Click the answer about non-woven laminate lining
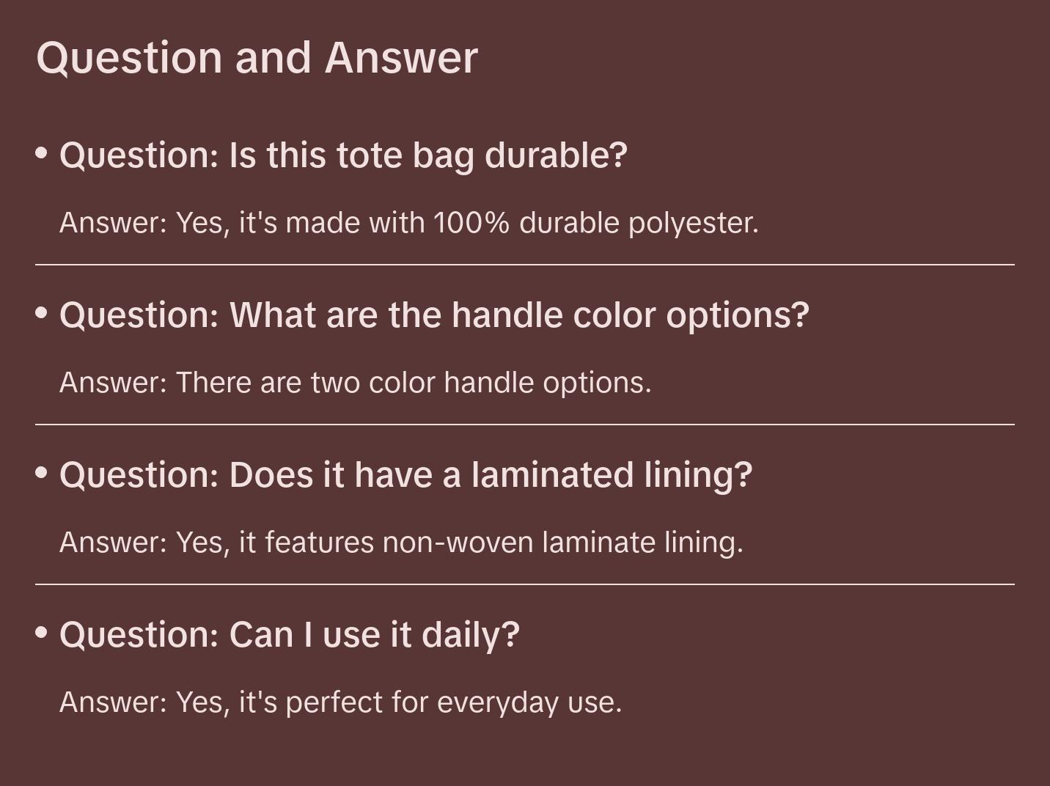 point(401,543)
